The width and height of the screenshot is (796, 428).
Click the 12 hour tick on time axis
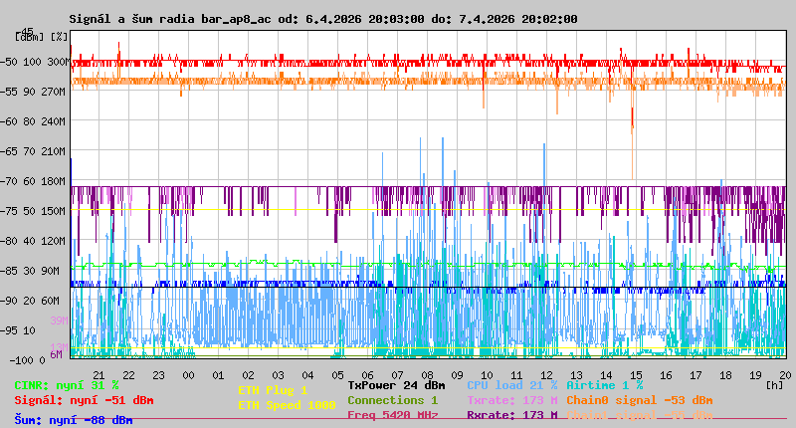click(546, 374)
